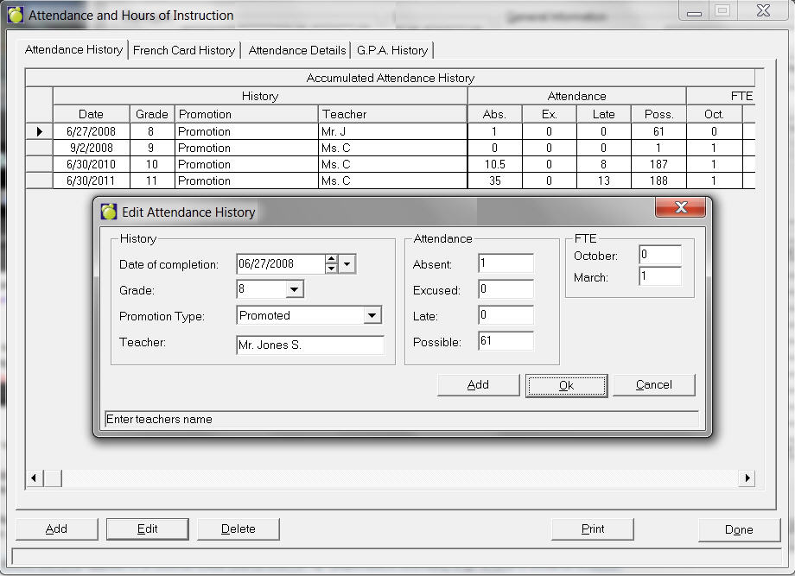Close the Edit Attendance History dialog
The width and height of the screenshot is (795, 576).
click(680, 208)
